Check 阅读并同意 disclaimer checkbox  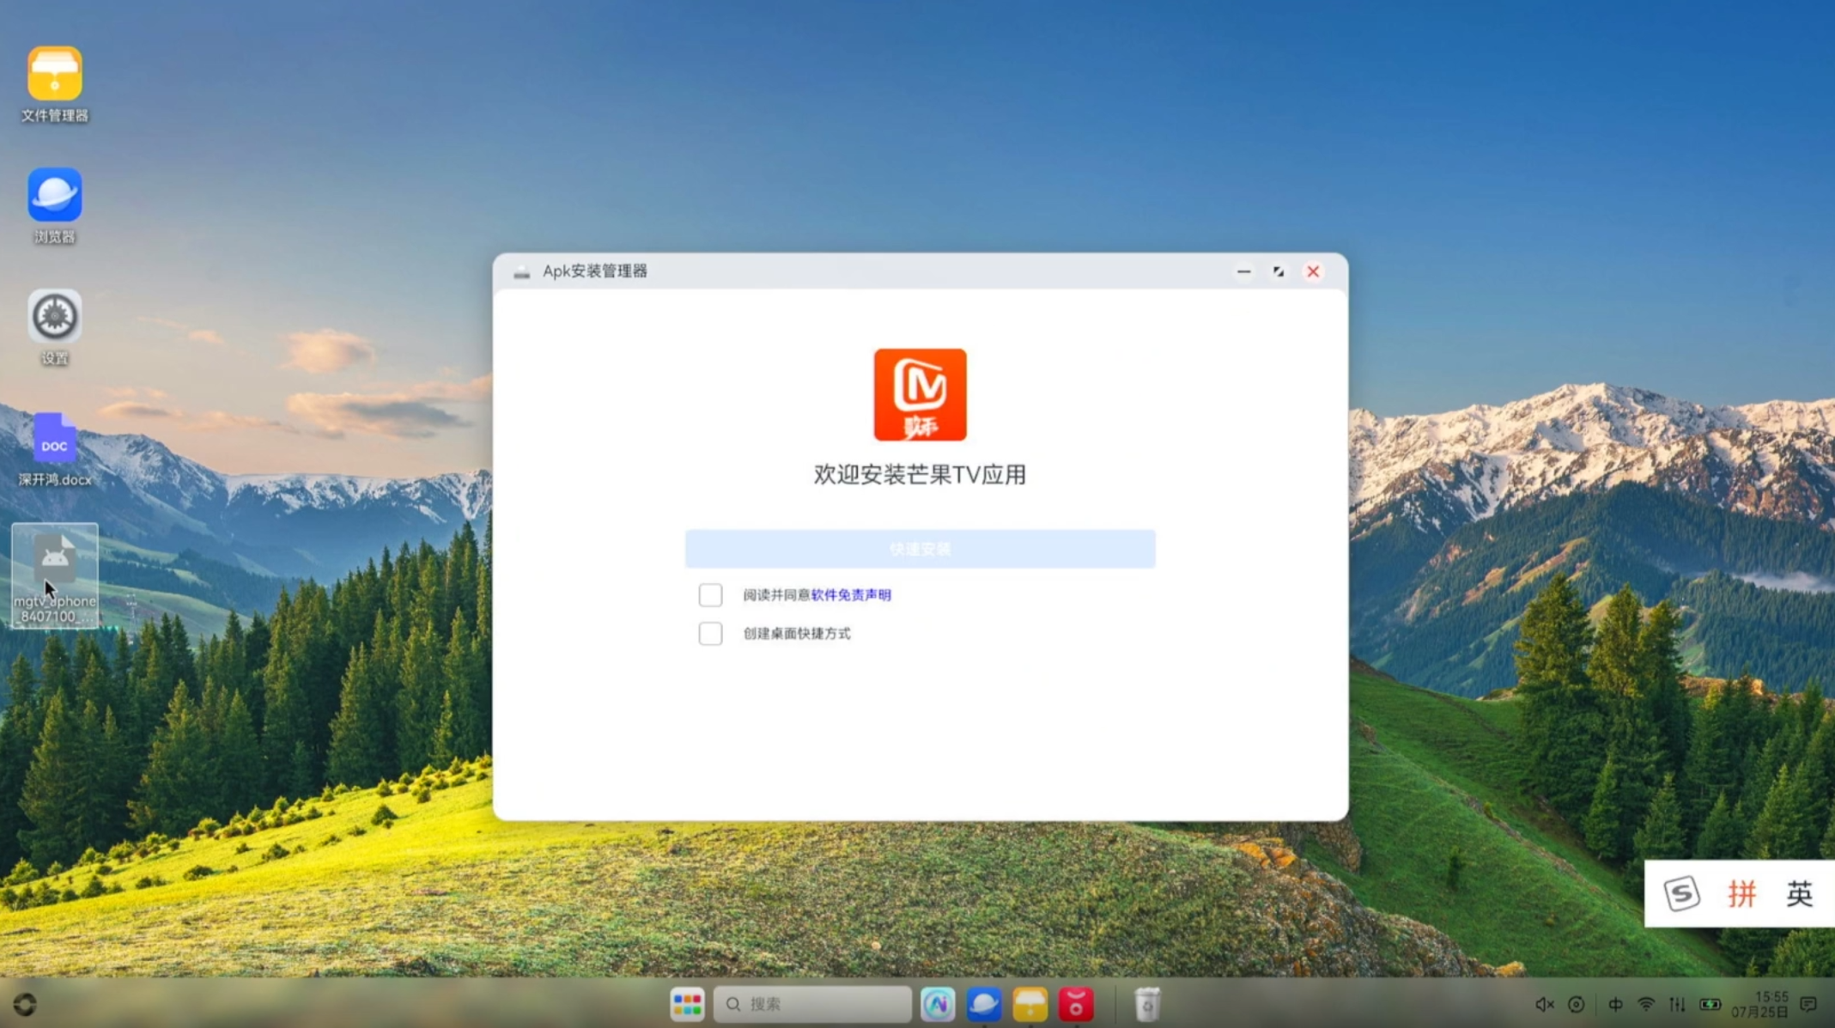[x=710, y=594]
